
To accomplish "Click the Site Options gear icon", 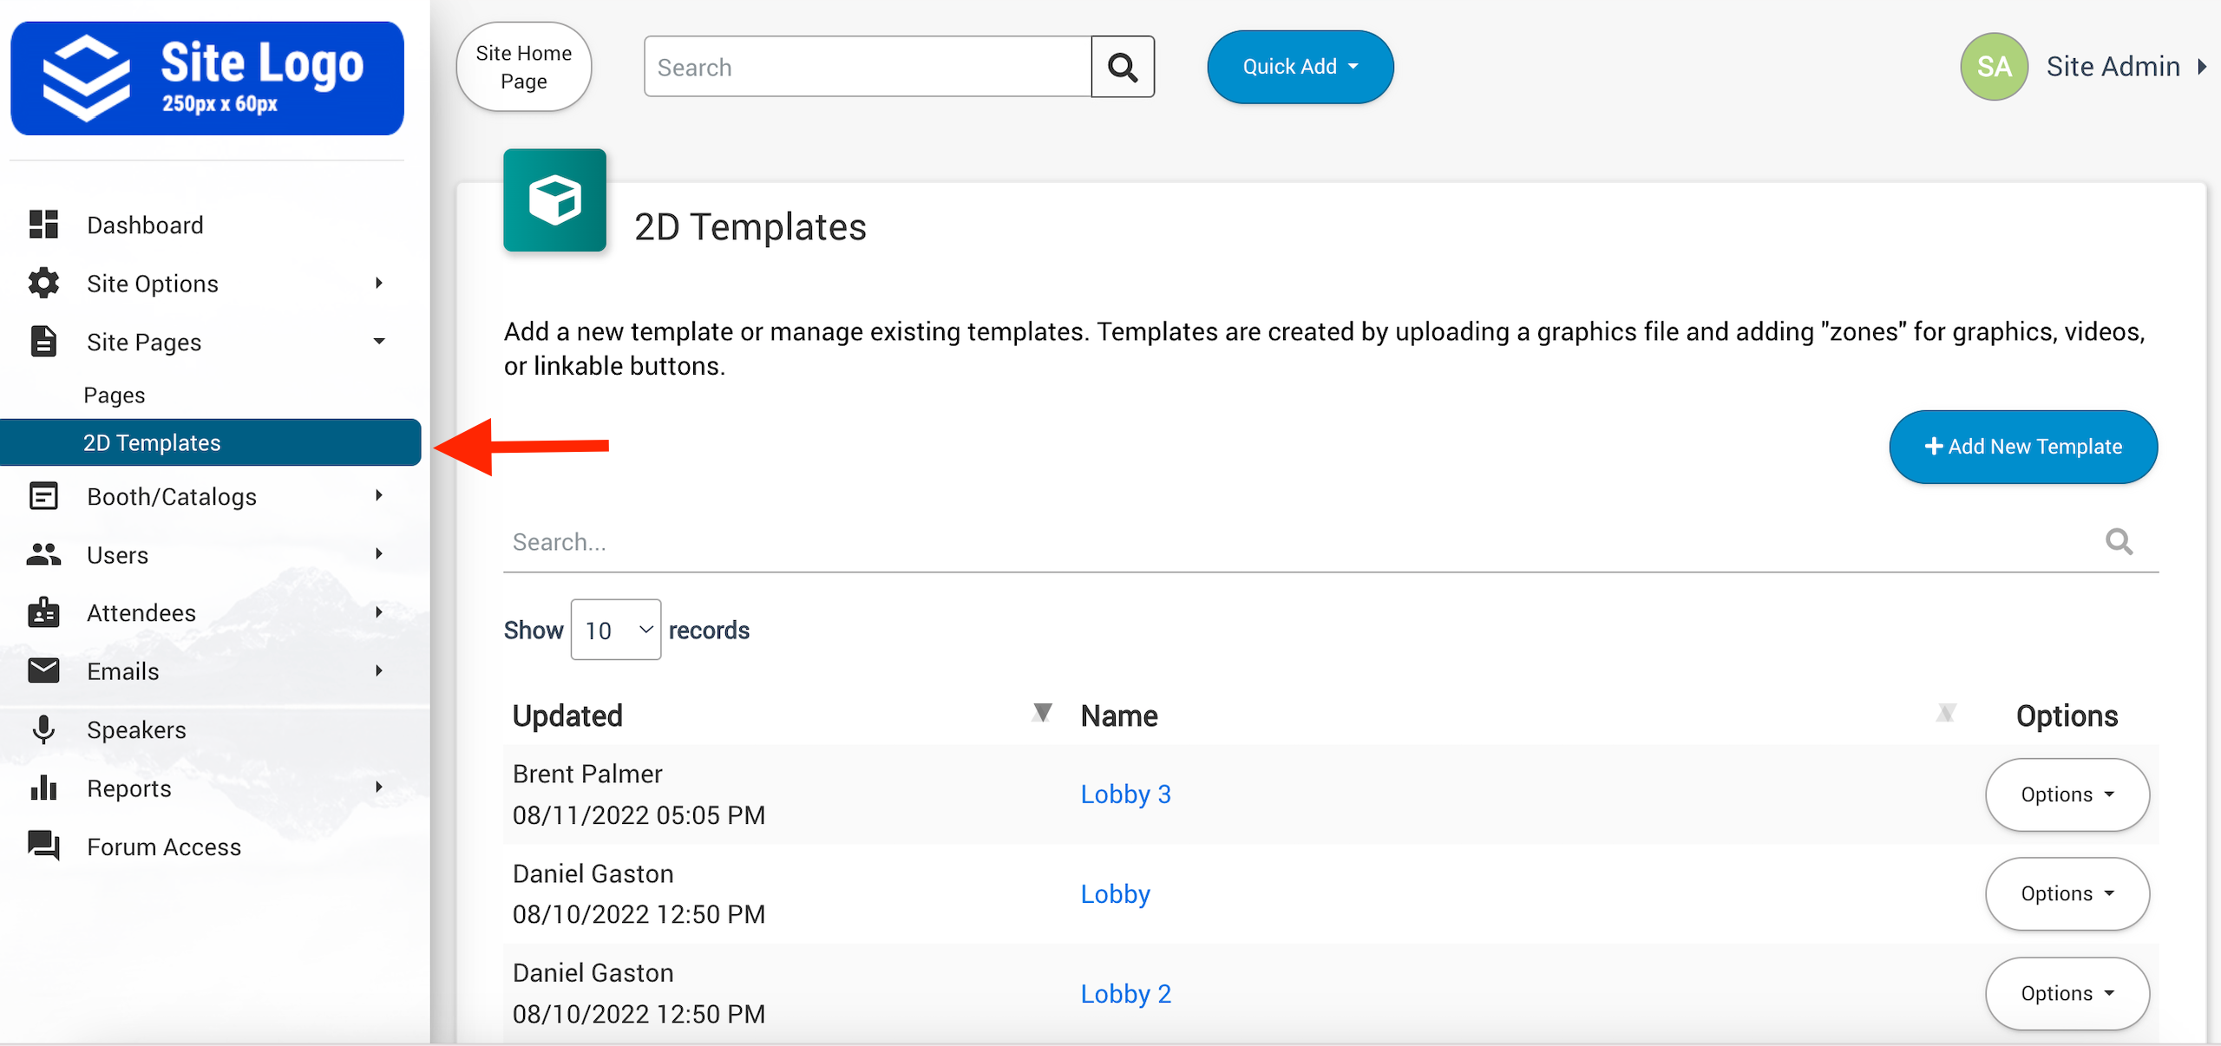I will click(x=43, y=283).
